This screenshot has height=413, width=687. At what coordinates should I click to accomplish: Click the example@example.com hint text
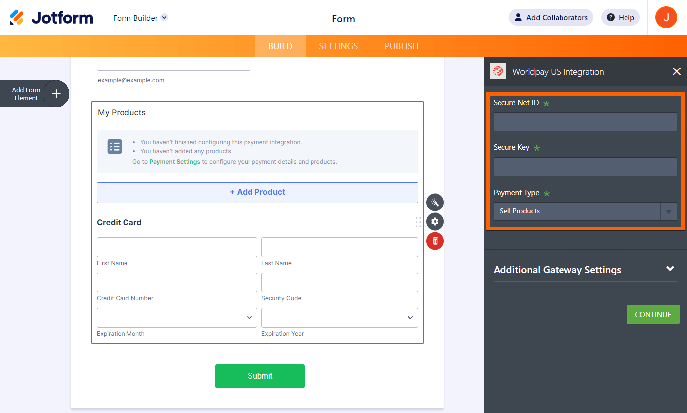tap(131, 80)
